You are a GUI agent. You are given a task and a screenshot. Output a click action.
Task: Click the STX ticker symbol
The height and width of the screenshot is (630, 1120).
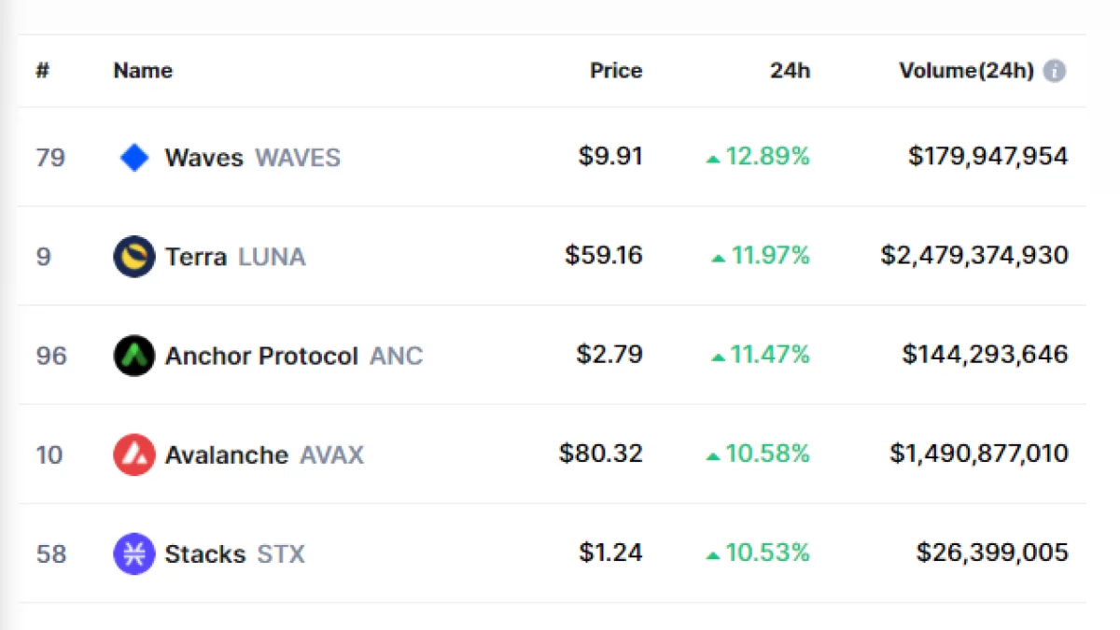281,553
